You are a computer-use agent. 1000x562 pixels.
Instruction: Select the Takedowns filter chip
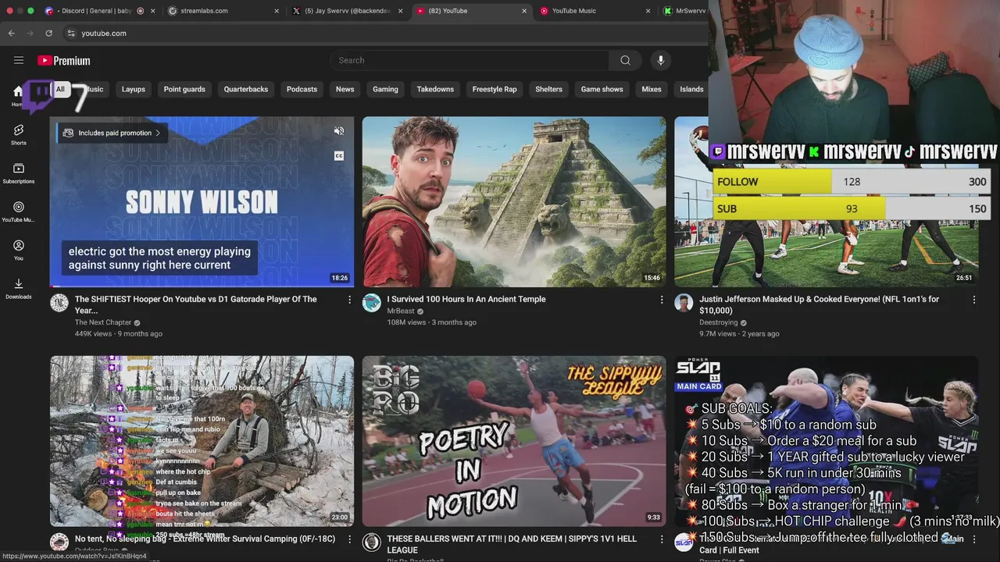coord(435,89)
